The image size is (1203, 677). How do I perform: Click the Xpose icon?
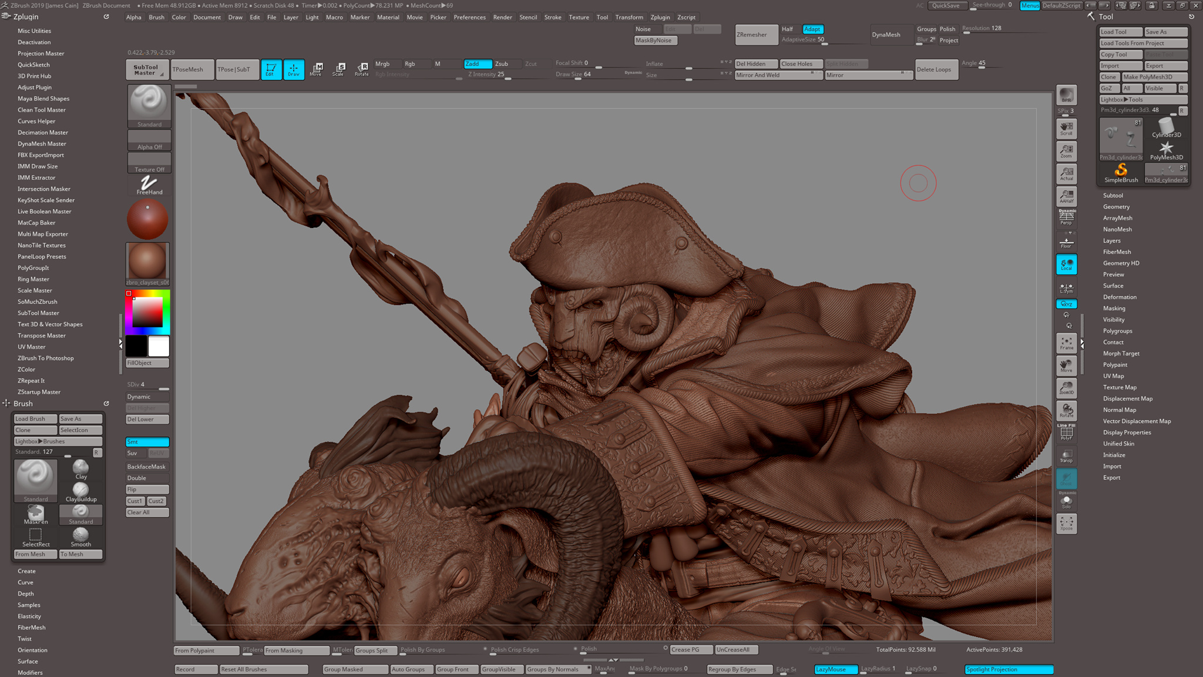click(x=1066, y=524)
